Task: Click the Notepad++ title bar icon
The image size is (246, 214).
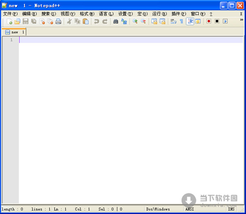Action: click(5, 5)
